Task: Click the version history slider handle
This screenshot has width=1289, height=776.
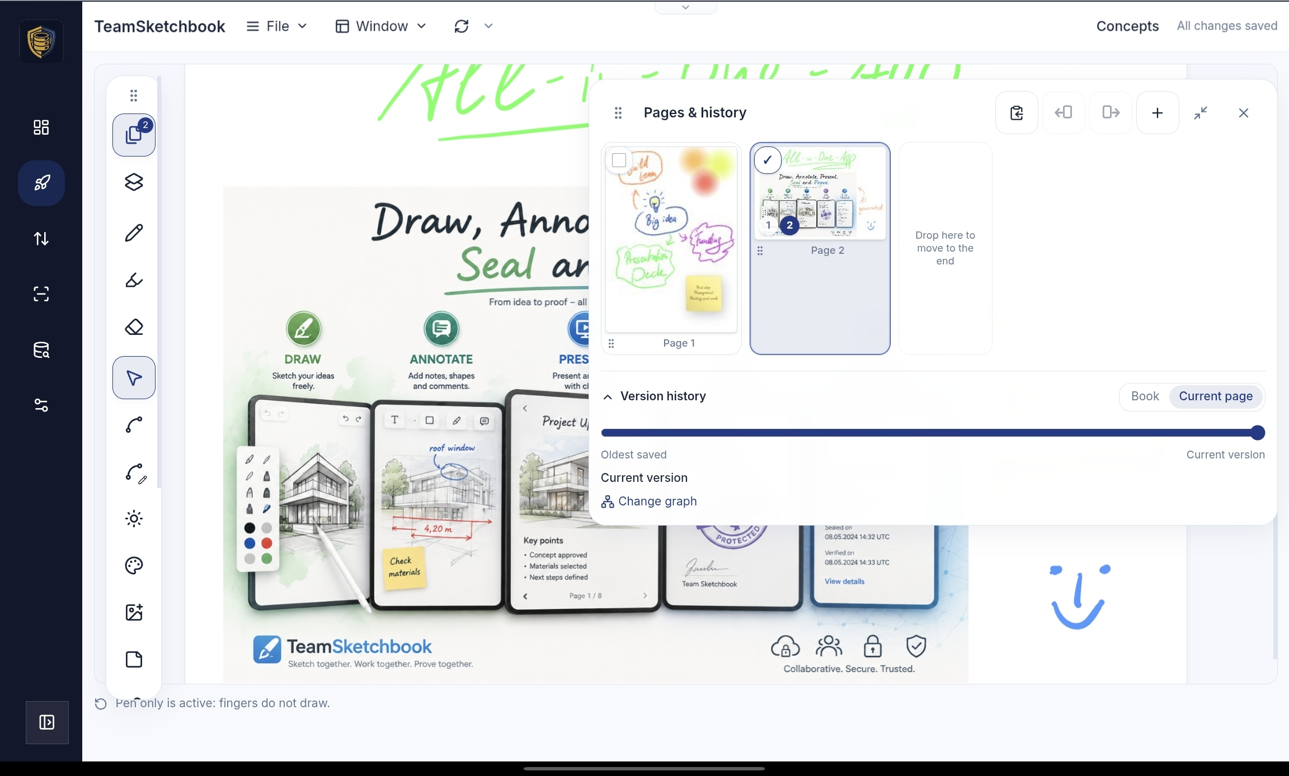Action: tap(1258, 433)
